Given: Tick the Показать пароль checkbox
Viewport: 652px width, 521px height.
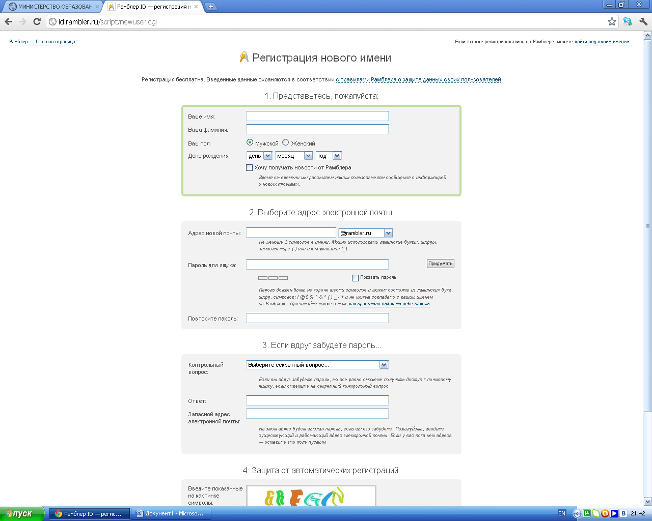Looking at the screenshot, I should coord(355,278).
